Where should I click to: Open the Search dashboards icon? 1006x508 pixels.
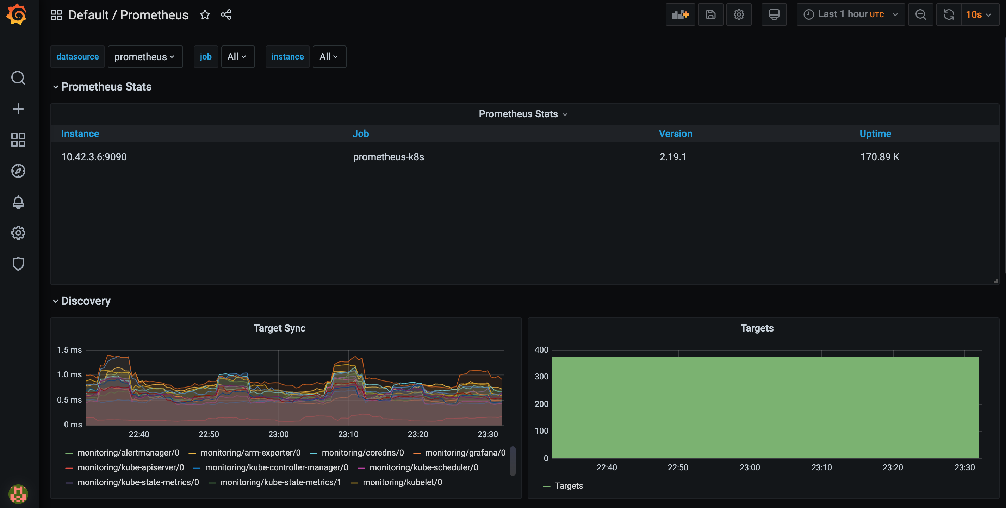(x=18, y=78)
